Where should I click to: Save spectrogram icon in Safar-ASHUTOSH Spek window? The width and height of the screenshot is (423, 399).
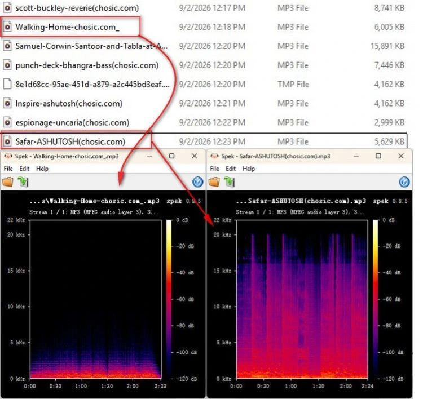[x=230, y=181]
